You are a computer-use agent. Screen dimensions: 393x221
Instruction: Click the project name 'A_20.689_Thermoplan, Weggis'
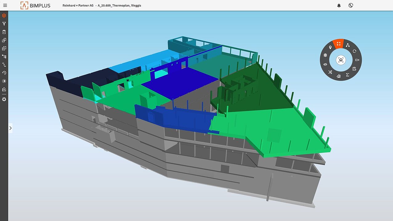pyautogui.click(x=120, y=6)
